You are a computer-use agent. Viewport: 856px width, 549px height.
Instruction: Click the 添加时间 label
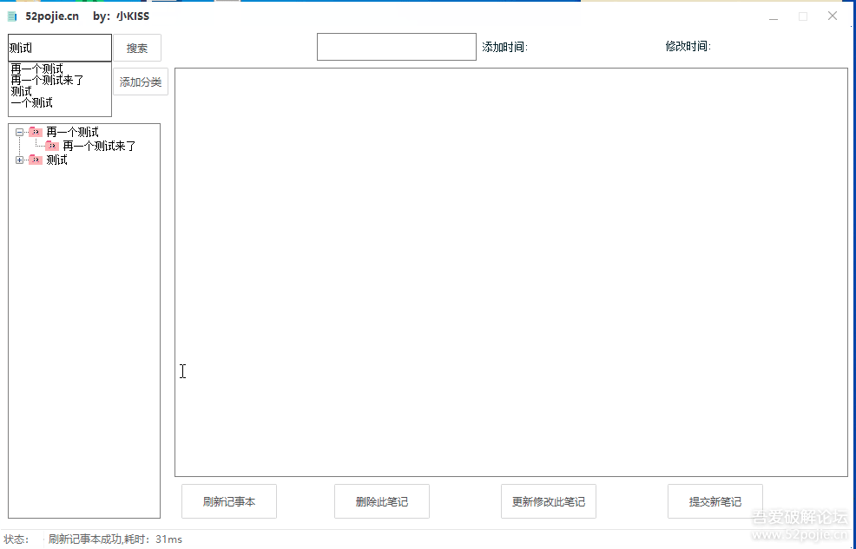click(x=504, y=47)
